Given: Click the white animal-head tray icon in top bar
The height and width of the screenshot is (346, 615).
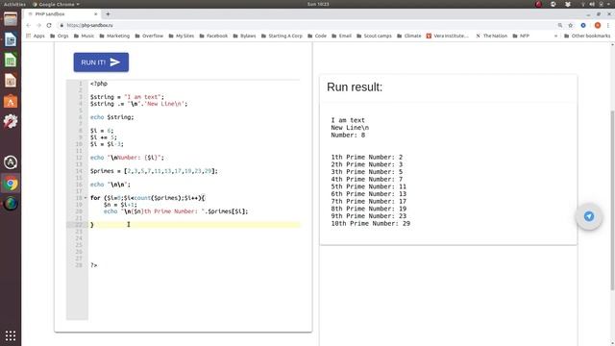Looking at the screenshot, I should click(568, 4).
